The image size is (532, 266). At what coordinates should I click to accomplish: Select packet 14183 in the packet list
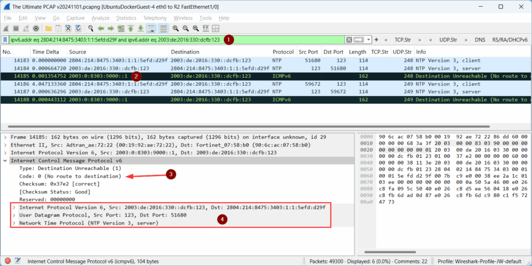[266, 60]
